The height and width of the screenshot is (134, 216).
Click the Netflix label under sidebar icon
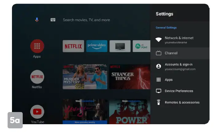point(37,87)
